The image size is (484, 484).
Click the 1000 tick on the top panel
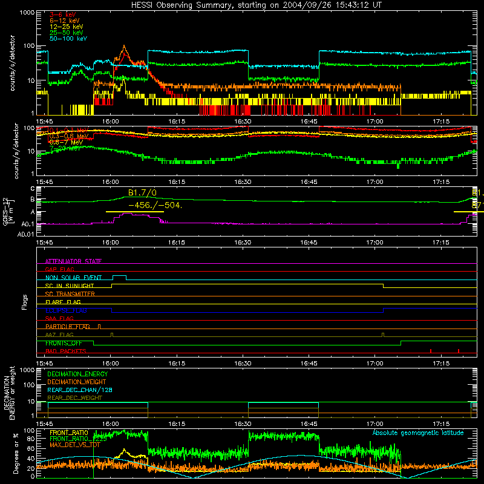click(27, 13)
